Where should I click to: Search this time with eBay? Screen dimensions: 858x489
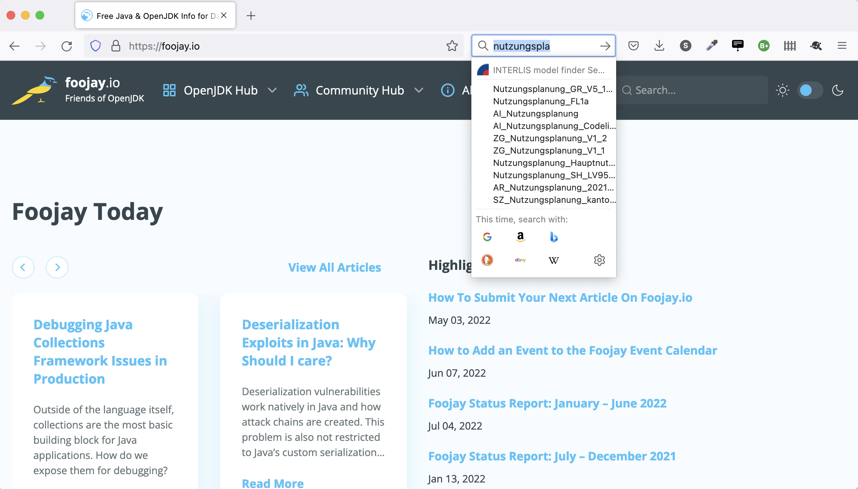(x=520, y=260)
